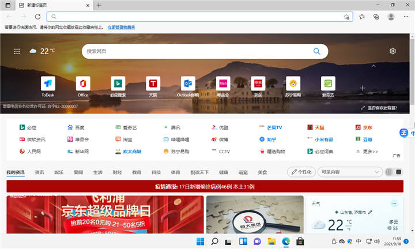The image size is (415, 249).
Task: Open the page settings gear icon
Action: (393, 51)
